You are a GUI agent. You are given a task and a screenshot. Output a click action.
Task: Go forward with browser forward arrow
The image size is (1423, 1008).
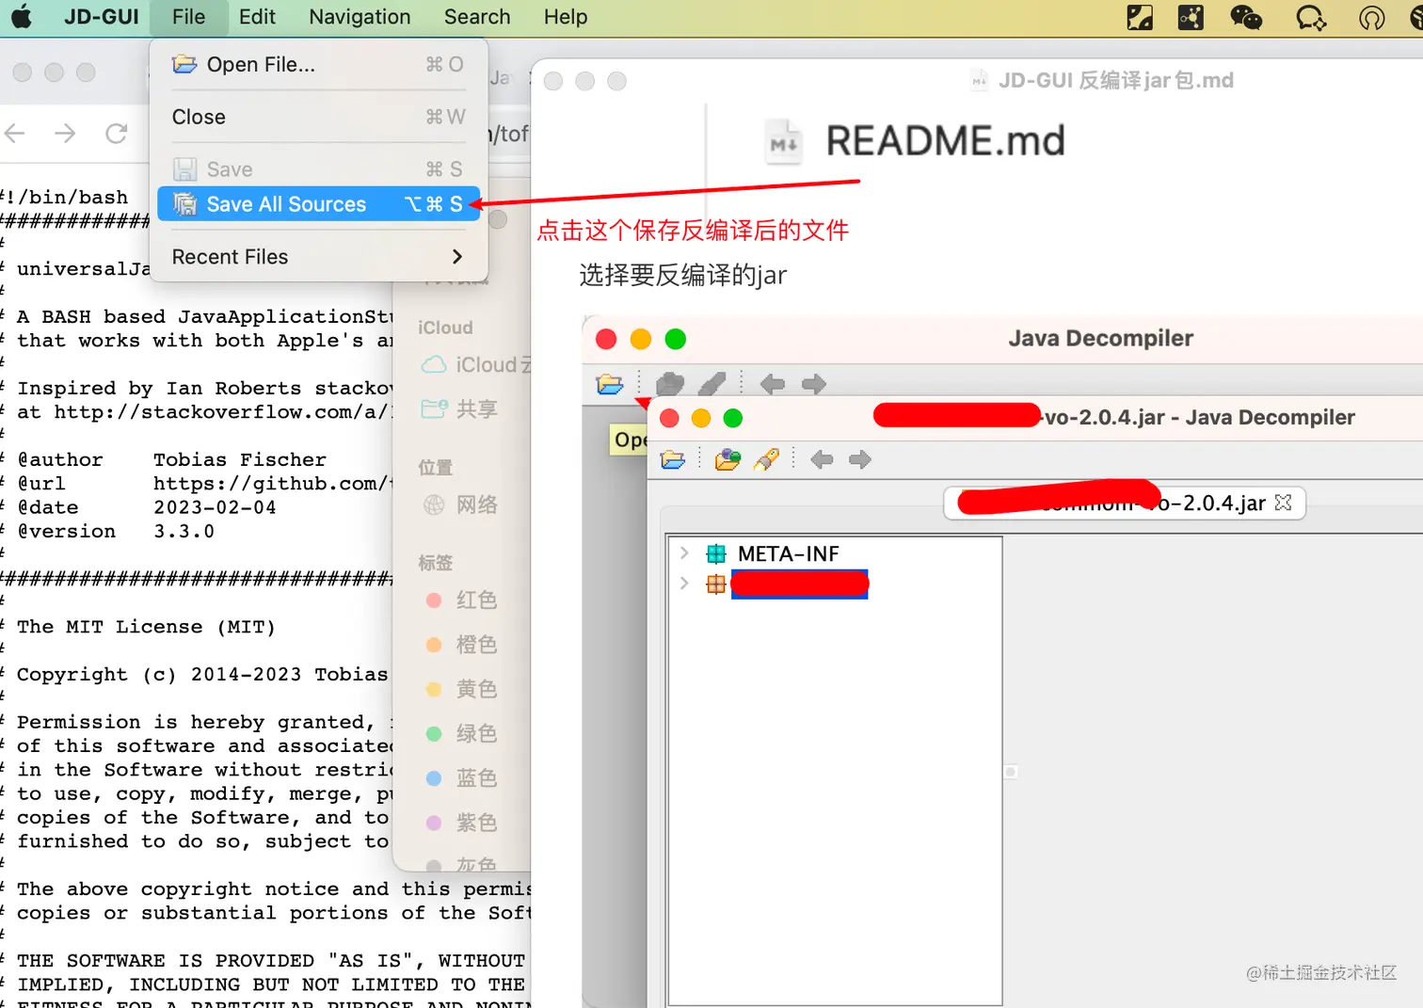tap(65, 134)
